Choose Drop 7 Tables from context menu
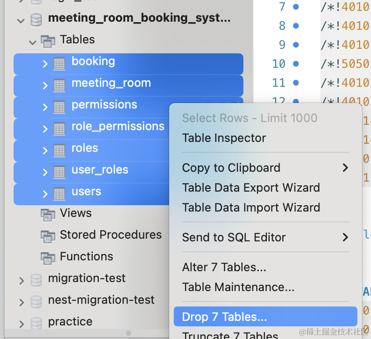The height and width of the screenshot is (339, 371). click(x=224, y=317)
